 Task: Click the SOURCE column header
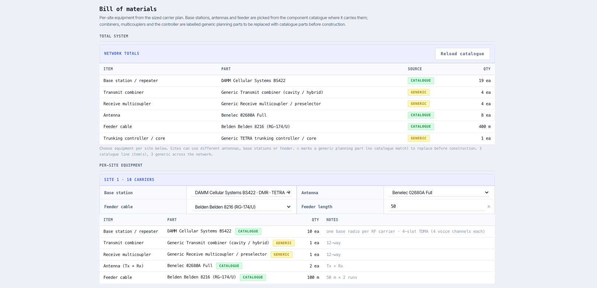[415, 69]
